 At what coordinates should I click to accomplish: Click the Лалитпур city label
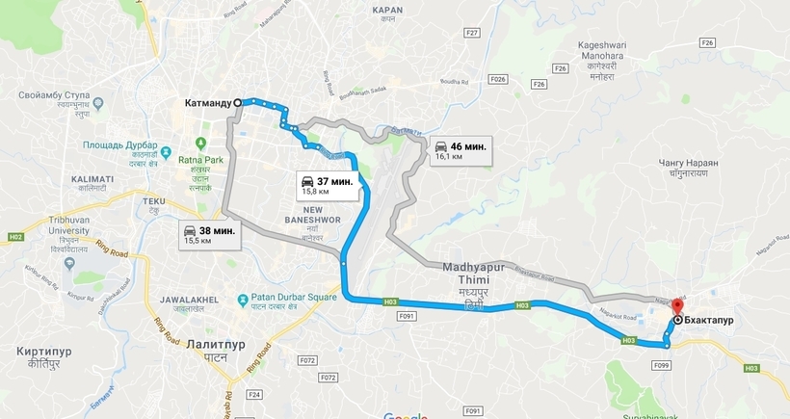tap(216, 345)
